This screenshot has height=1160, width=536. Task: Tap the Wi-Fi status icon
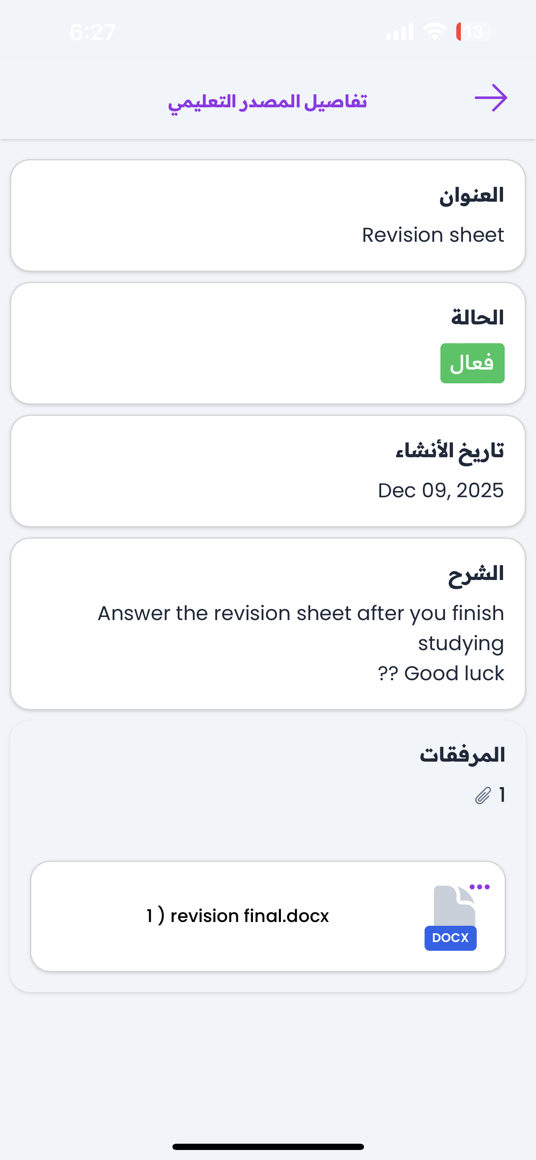434,31
